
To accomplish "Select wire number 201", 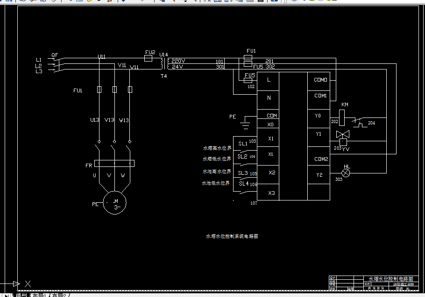I will pos(269,61).
